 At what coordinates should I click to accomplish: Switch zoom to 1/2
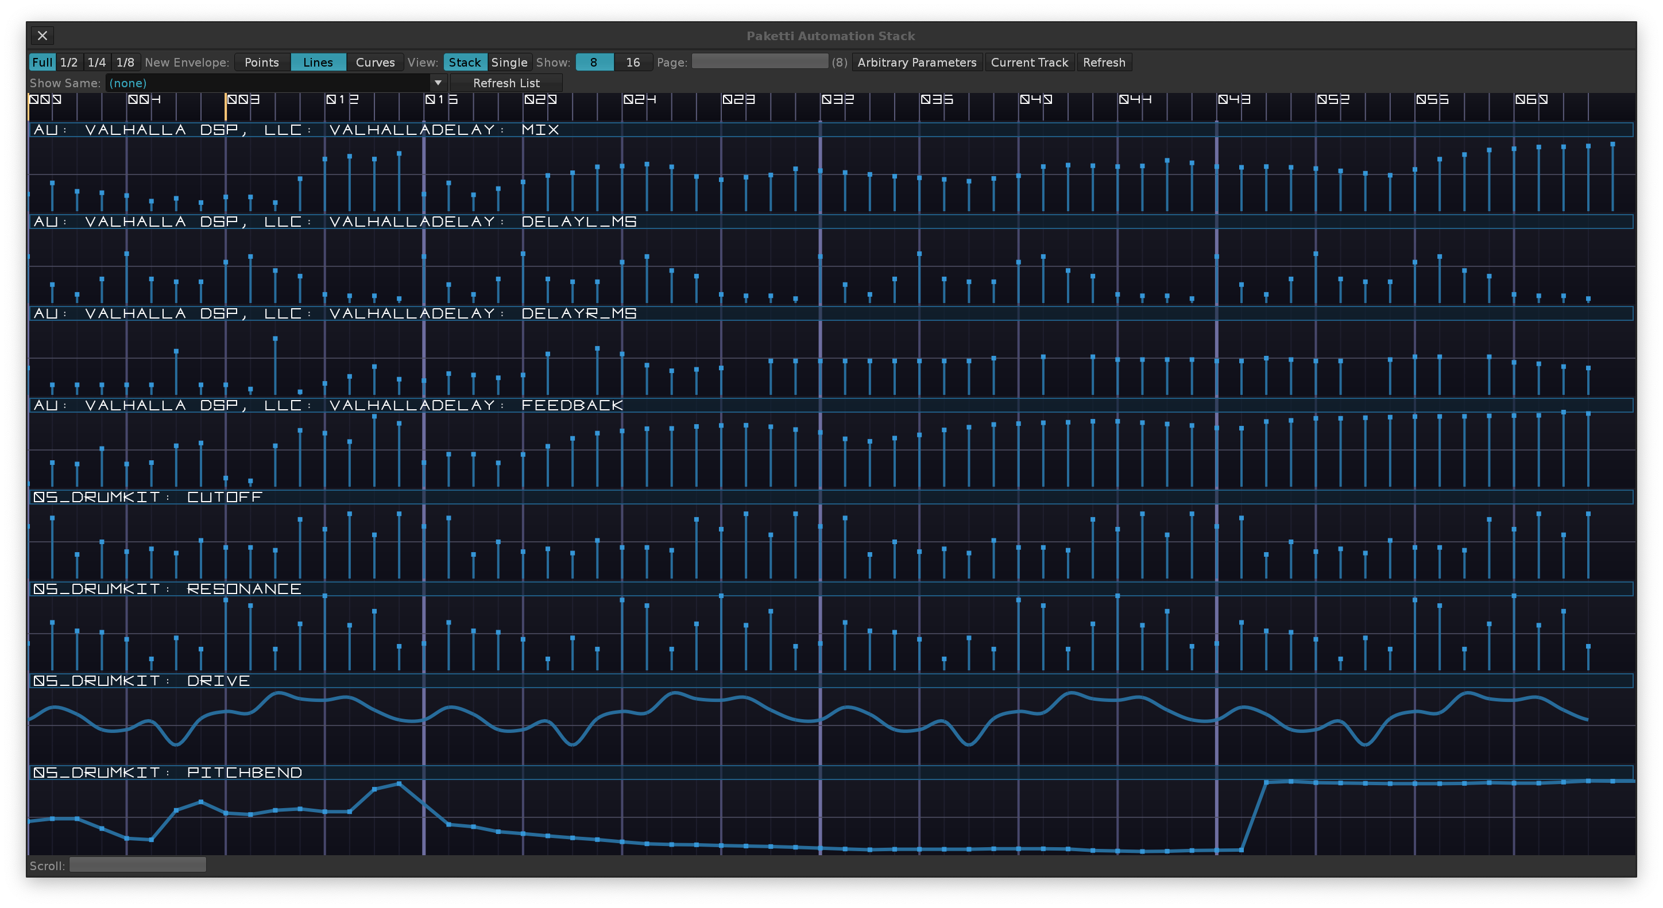pos(68,63)
